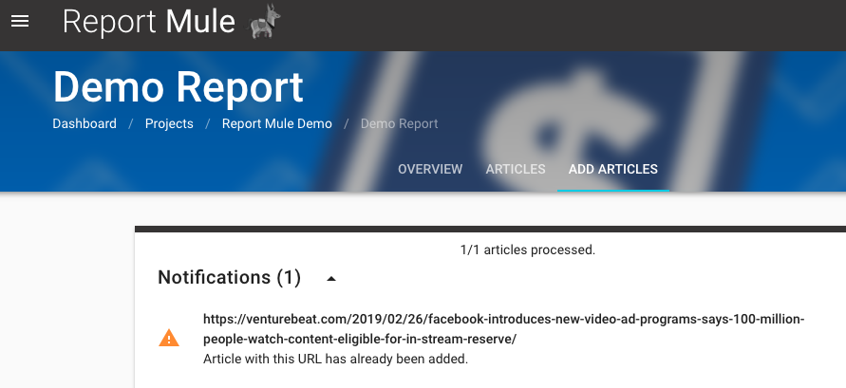Click the Report Mule title text

pyautogui.click(x=148, y=21)
